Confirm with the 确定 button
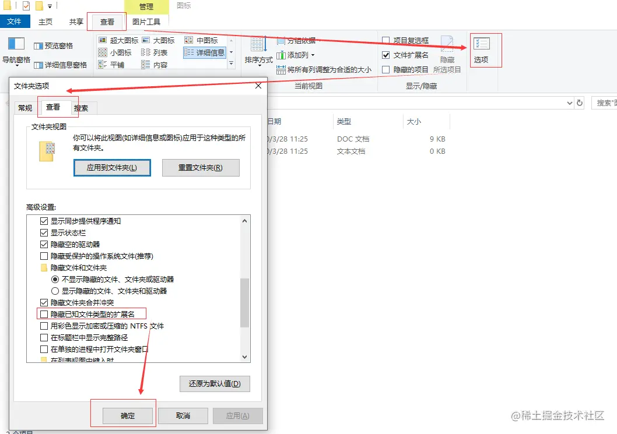 tap(128, 415)
